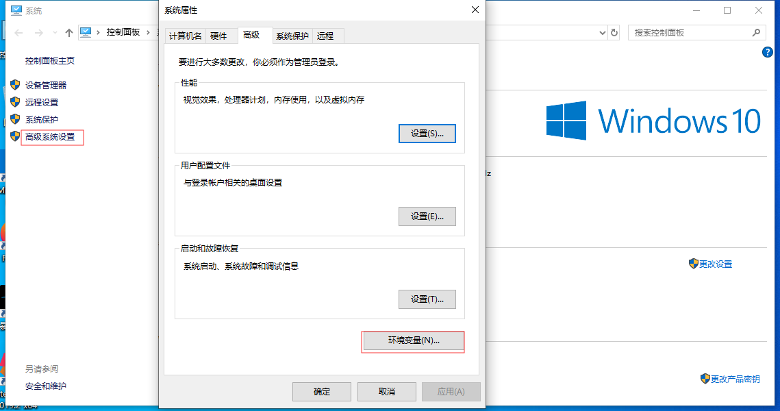
Task: Minimize the System window
Action: click(x=696, y=10)
